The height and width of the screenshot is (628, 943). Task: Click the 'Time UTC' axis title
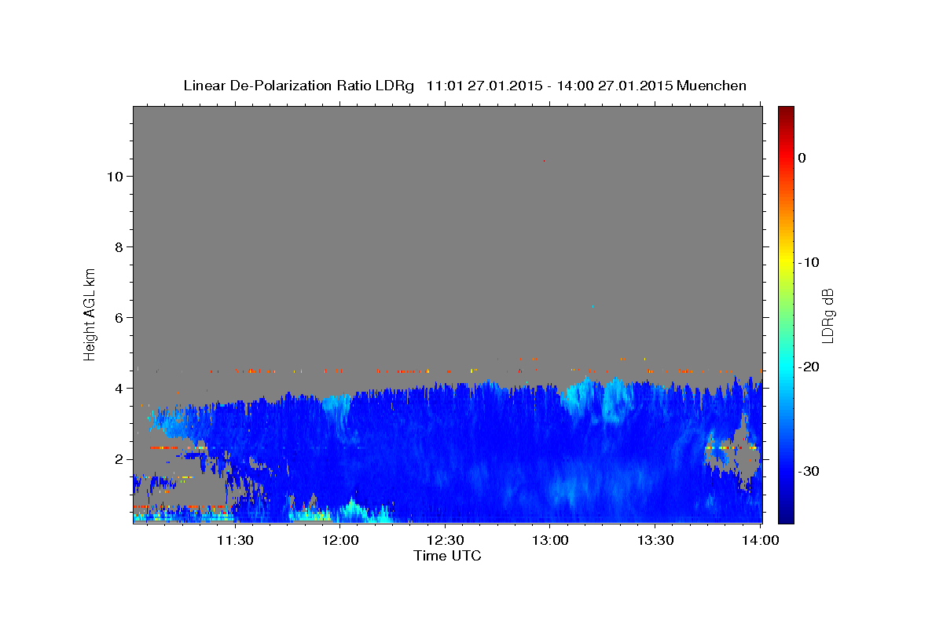[447, 556]
